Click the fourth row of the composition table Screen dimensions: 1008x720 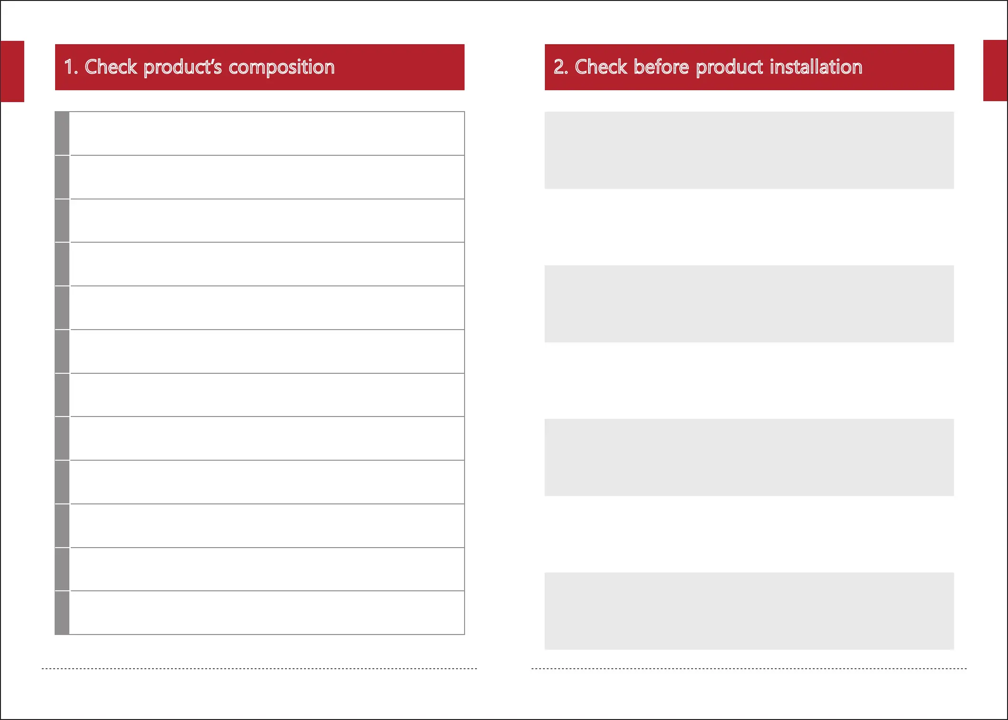pos(267,264)
